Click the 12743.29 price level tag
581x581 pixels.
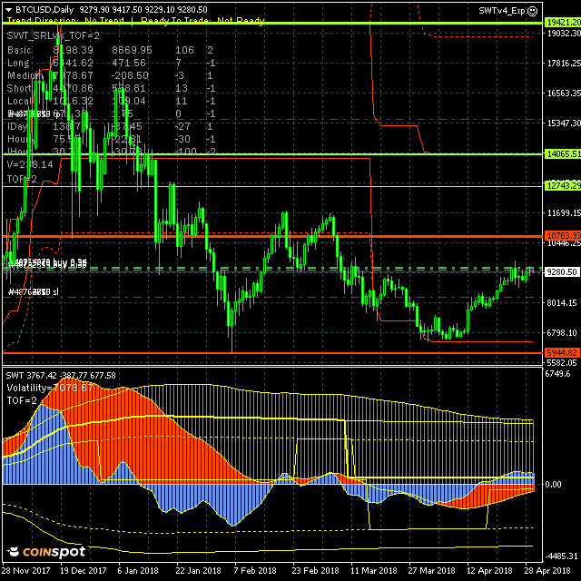[x=562, y=184]
